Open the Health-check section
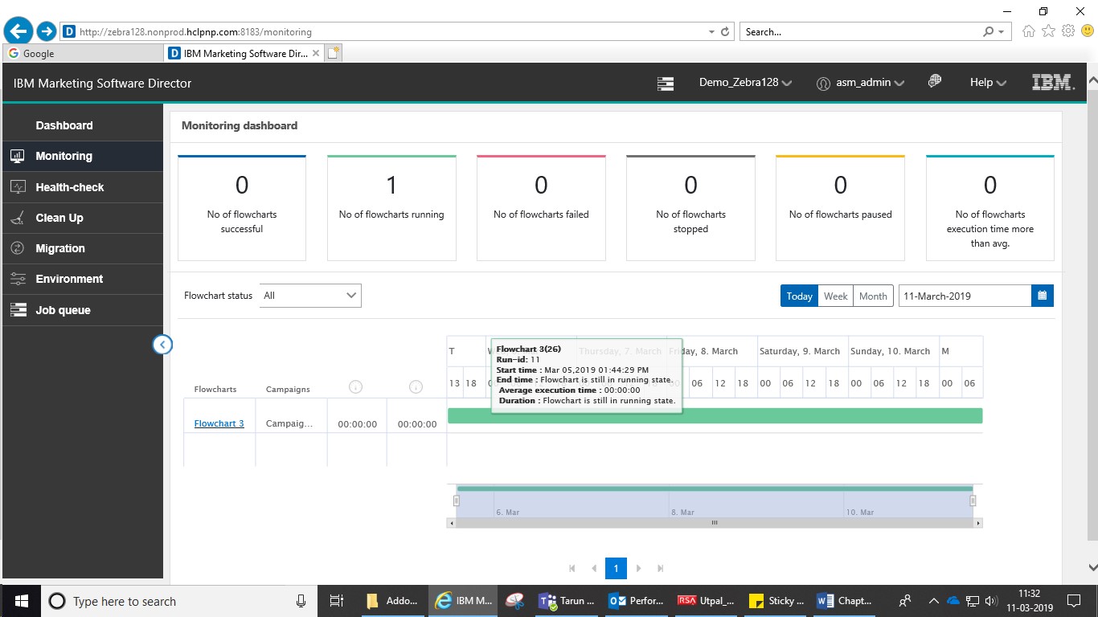 tap(81, 187)
